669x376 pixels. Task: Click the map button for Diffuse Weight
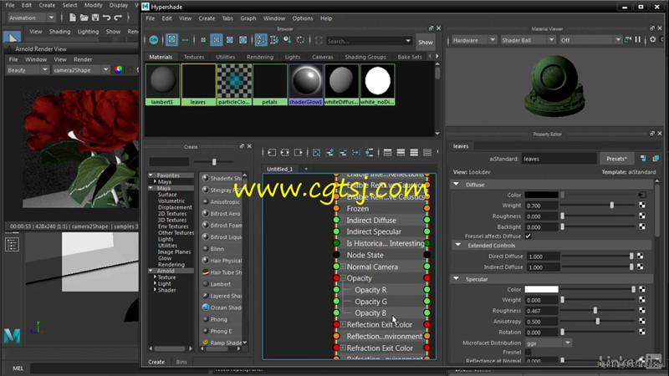642,205
